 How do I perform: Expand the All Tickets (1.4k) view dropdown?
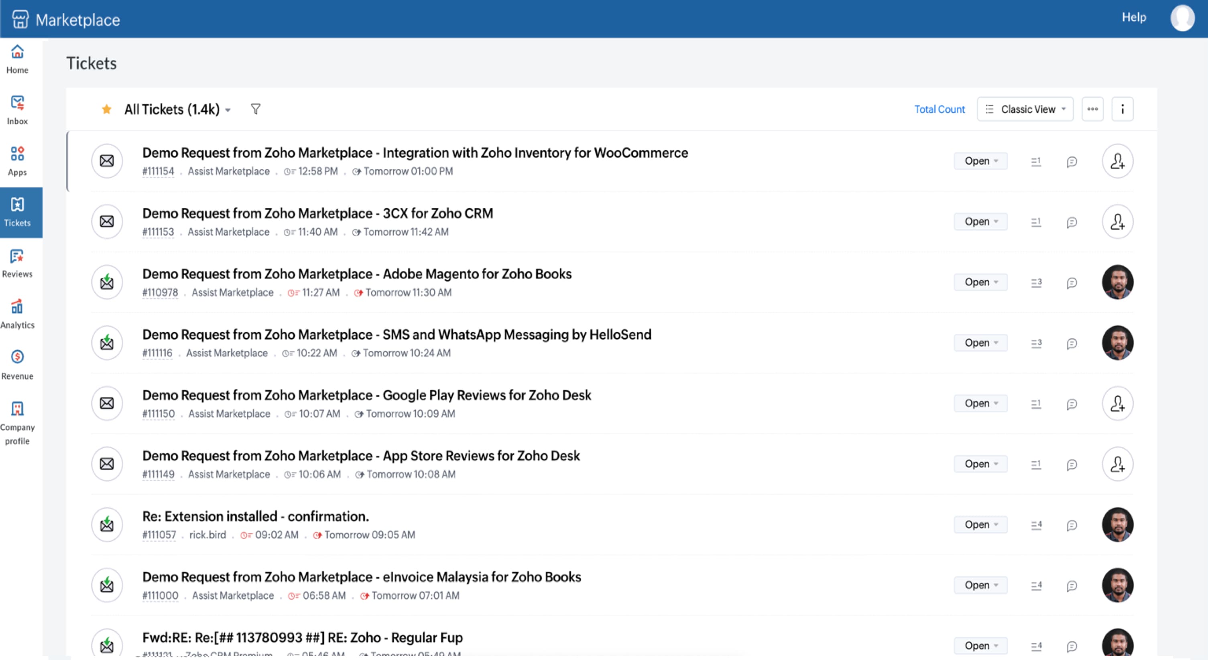[x=177, y=109]
